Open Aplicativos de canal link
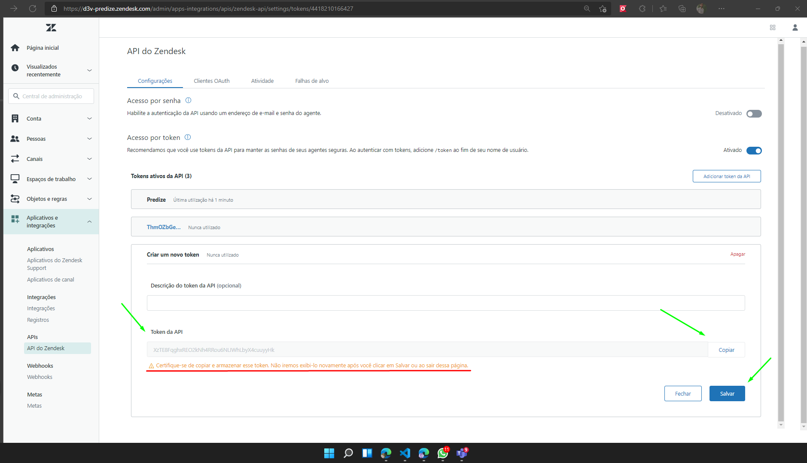Viewport: 807px width, 463px height. (51, 279)
